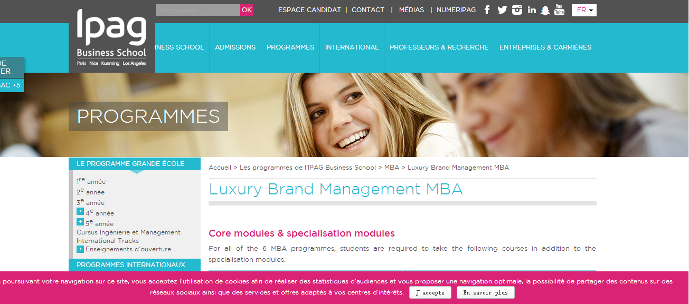Follow the Accueil breadcrumb link
The height and width of the screenshot is (304, 689).
[x=220, y=168]
